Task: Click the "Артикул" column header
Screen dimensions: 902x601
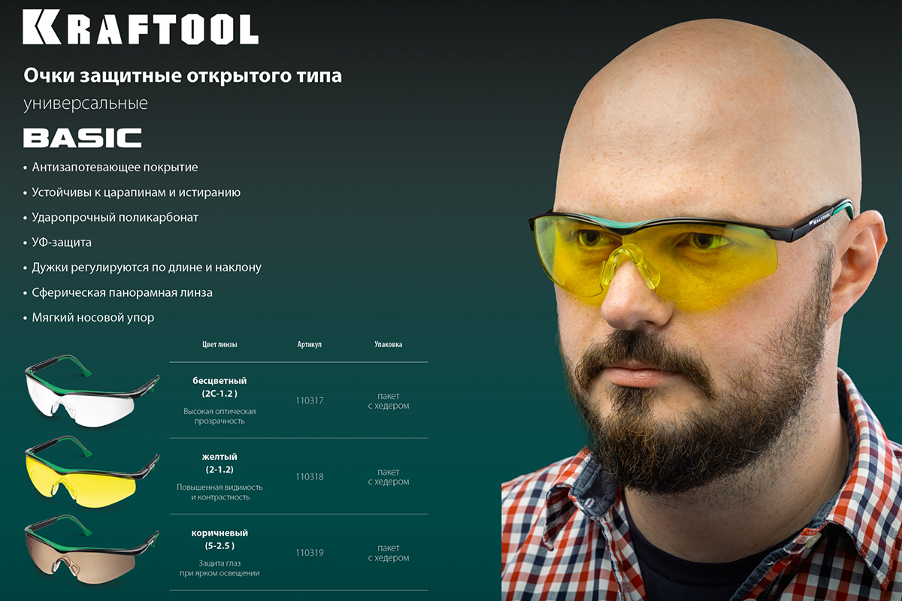Action: point(309,345)
